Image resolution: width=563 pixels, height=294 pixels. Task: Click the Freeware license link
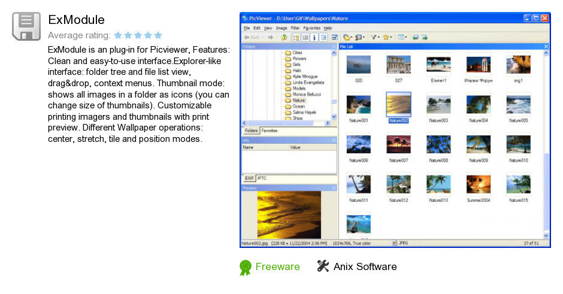[x=270, y=266]
